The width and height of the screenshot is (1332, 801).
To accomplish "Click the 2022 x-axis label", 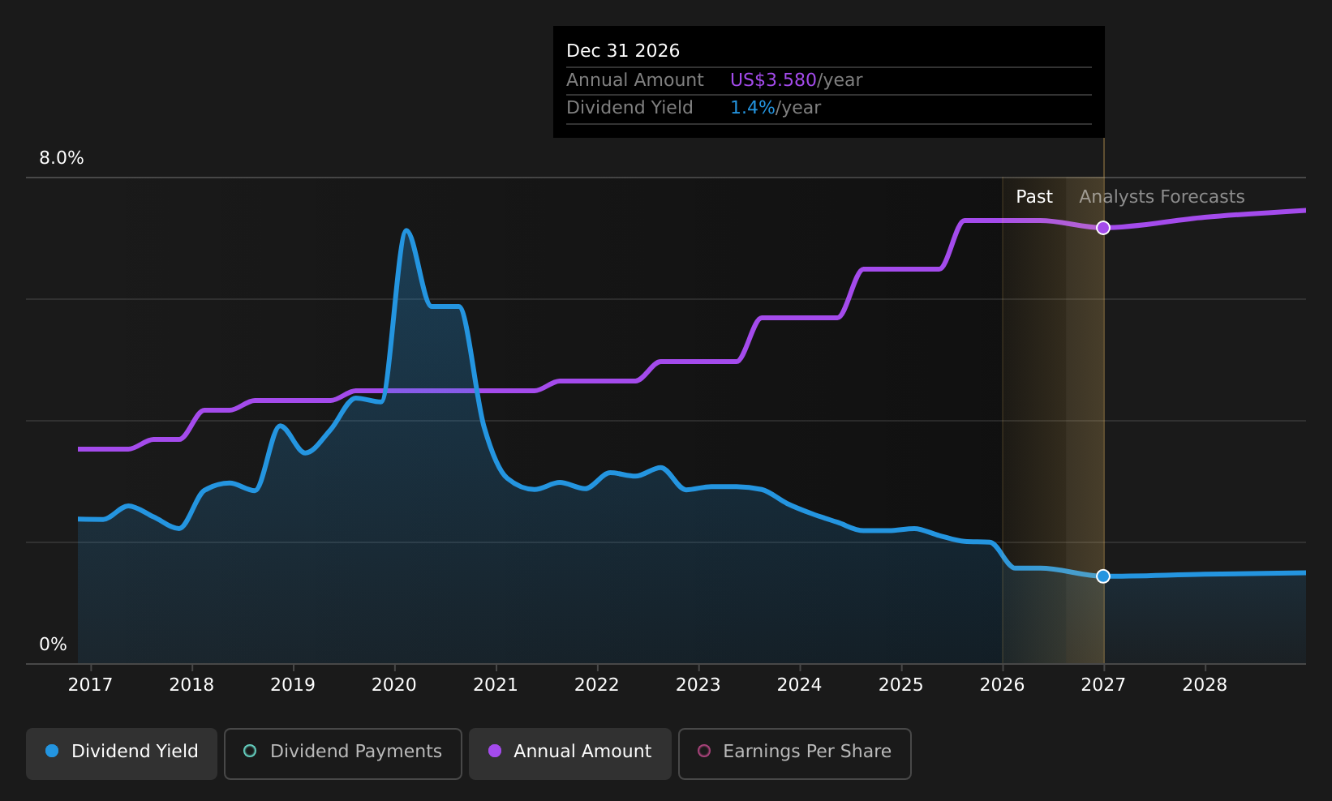I will (597, 685).
